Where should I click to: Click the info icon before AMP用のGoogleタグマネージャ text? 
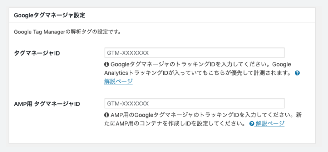107,115
